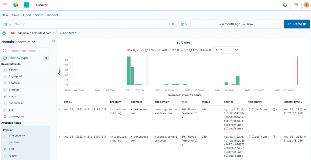The image size is (311, 160).
Task: Open the hamburger navigation menu
Action: click(5, 5)
